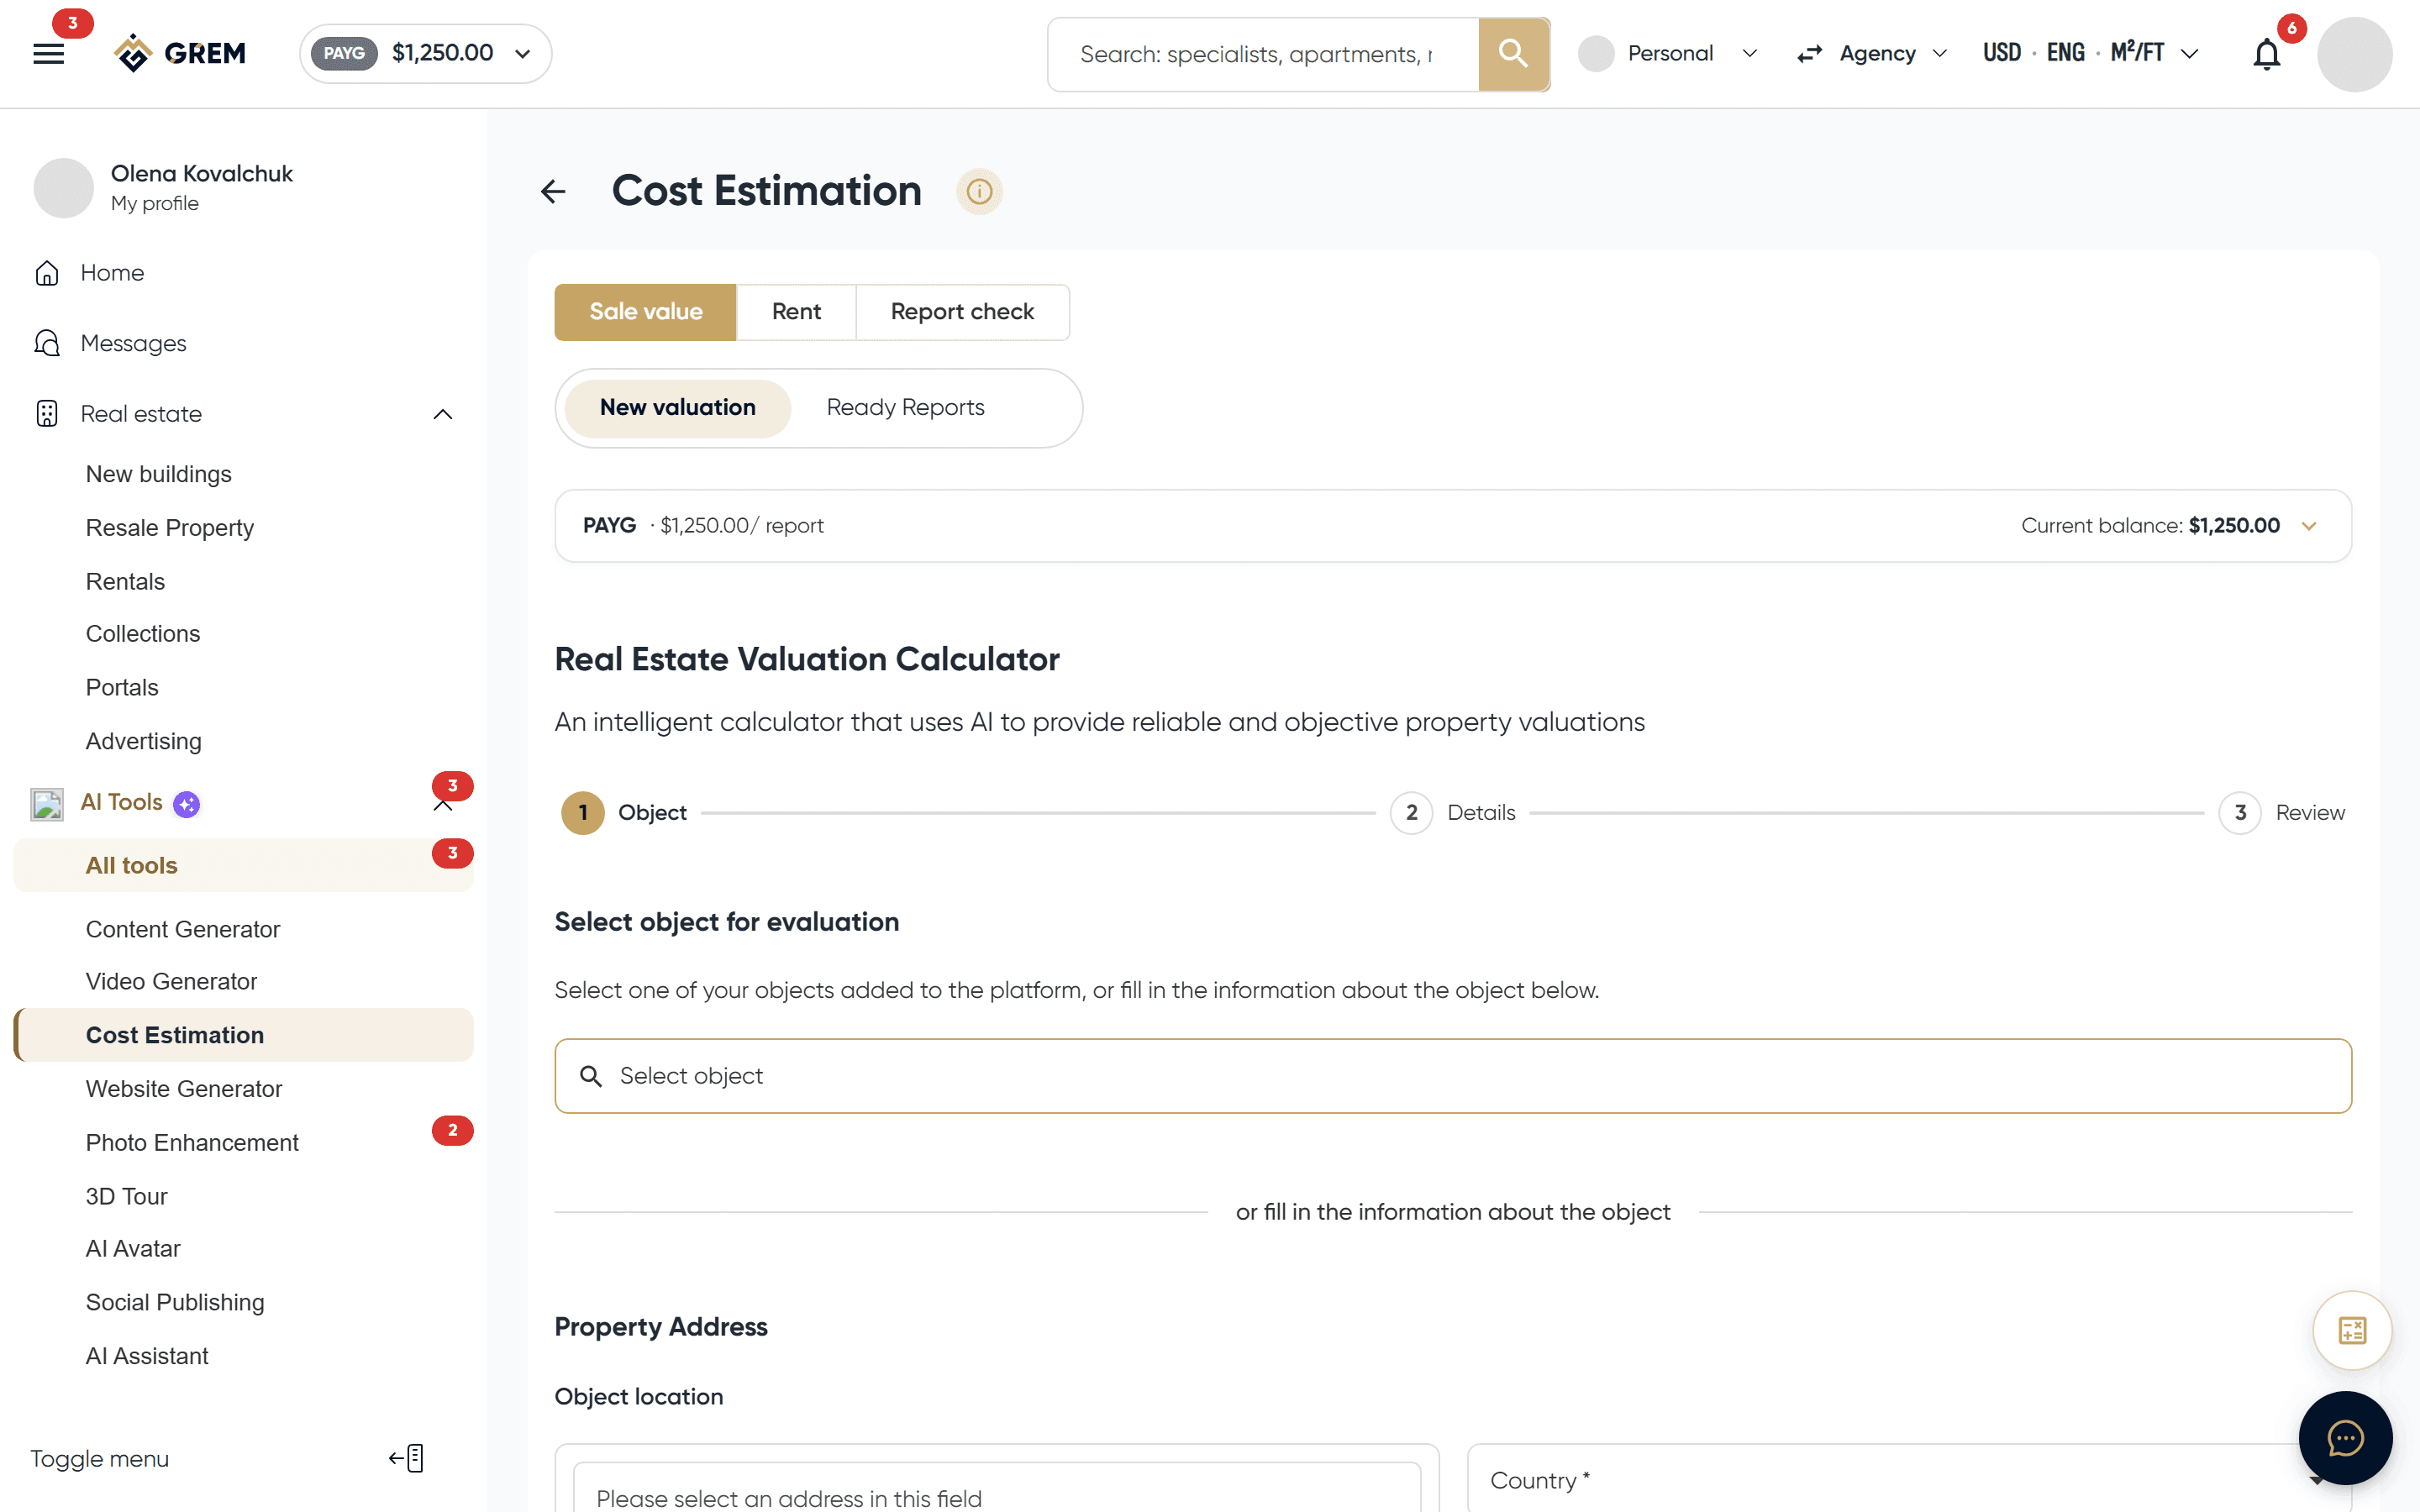Open the Personal account dropdown
Screen dimensions: 2420x1512
coord(1668,54)
